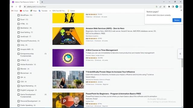This screenshot has width=193, height=108.
Task: Bookmark this page with the star icon
Action: (x=164, y=7)
